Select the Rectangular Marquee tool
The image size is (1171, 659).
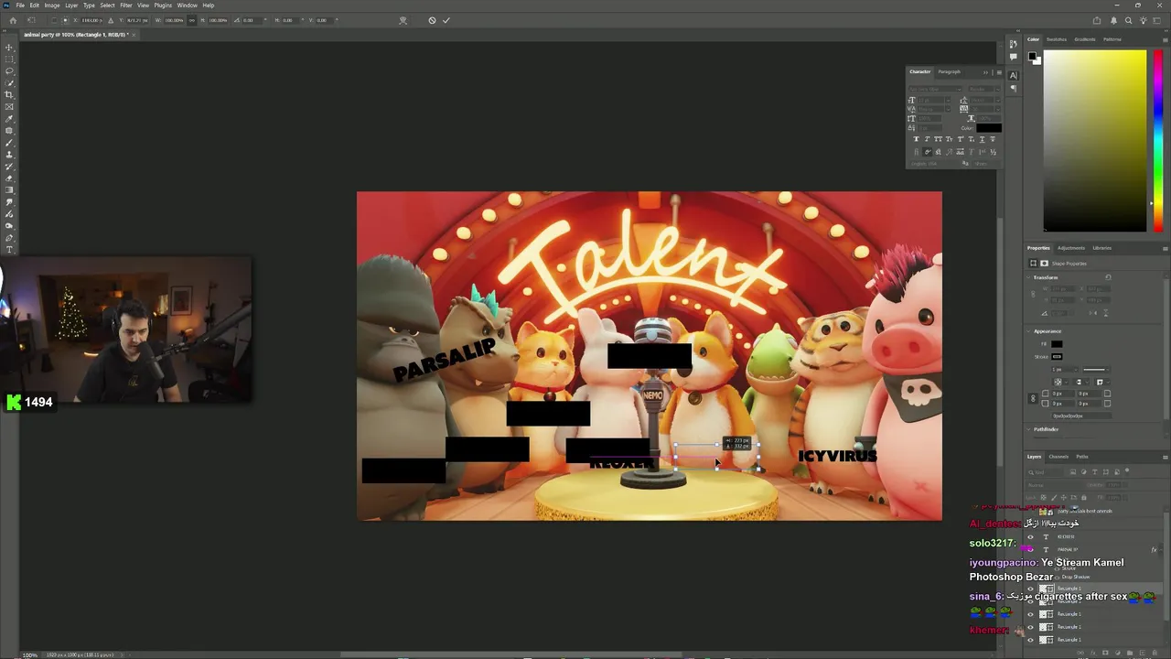(10, 59)
